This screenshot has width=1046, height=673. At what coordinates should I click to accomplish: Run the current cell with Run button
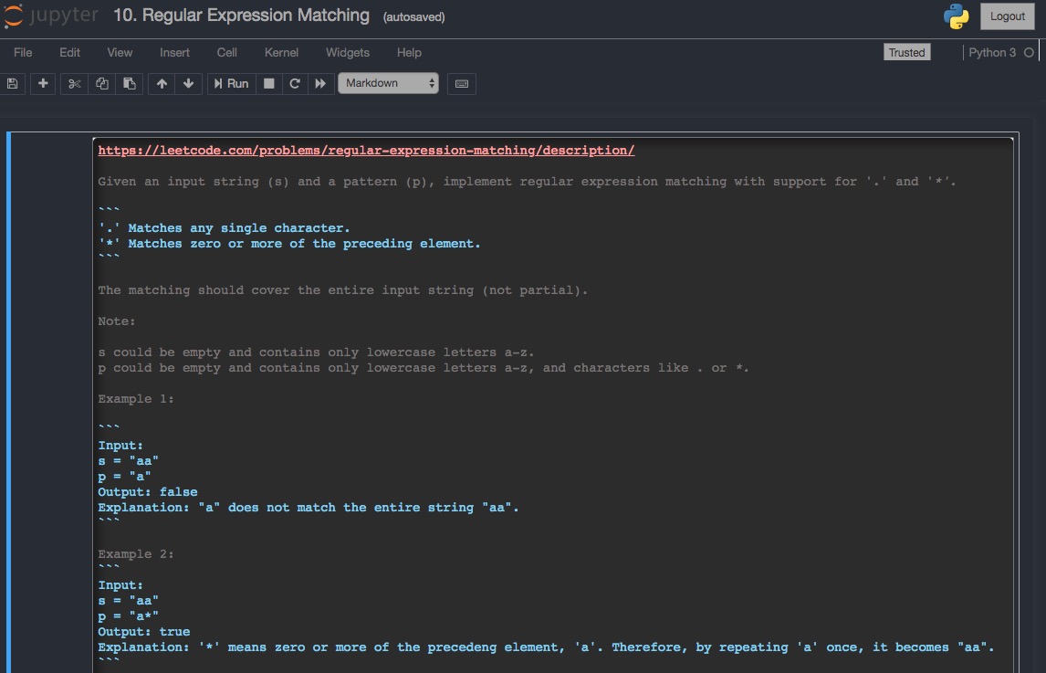231,83
